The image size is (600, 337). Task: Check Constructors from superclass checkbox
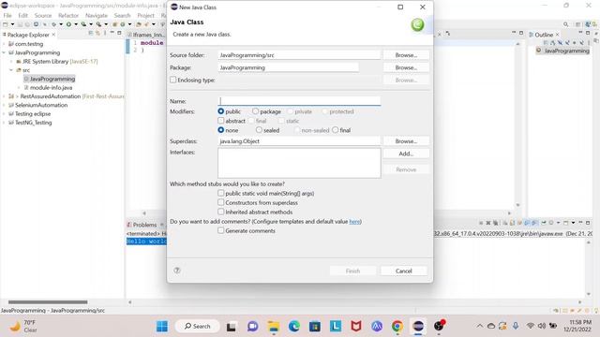click(x=221, y=202)
